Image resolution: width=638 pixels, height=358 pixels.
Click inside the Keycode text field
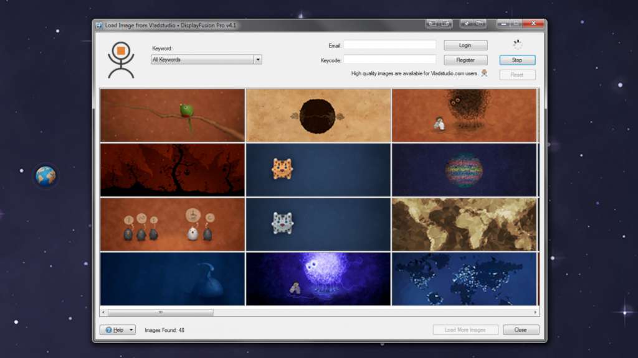click(x=390, y=60)
